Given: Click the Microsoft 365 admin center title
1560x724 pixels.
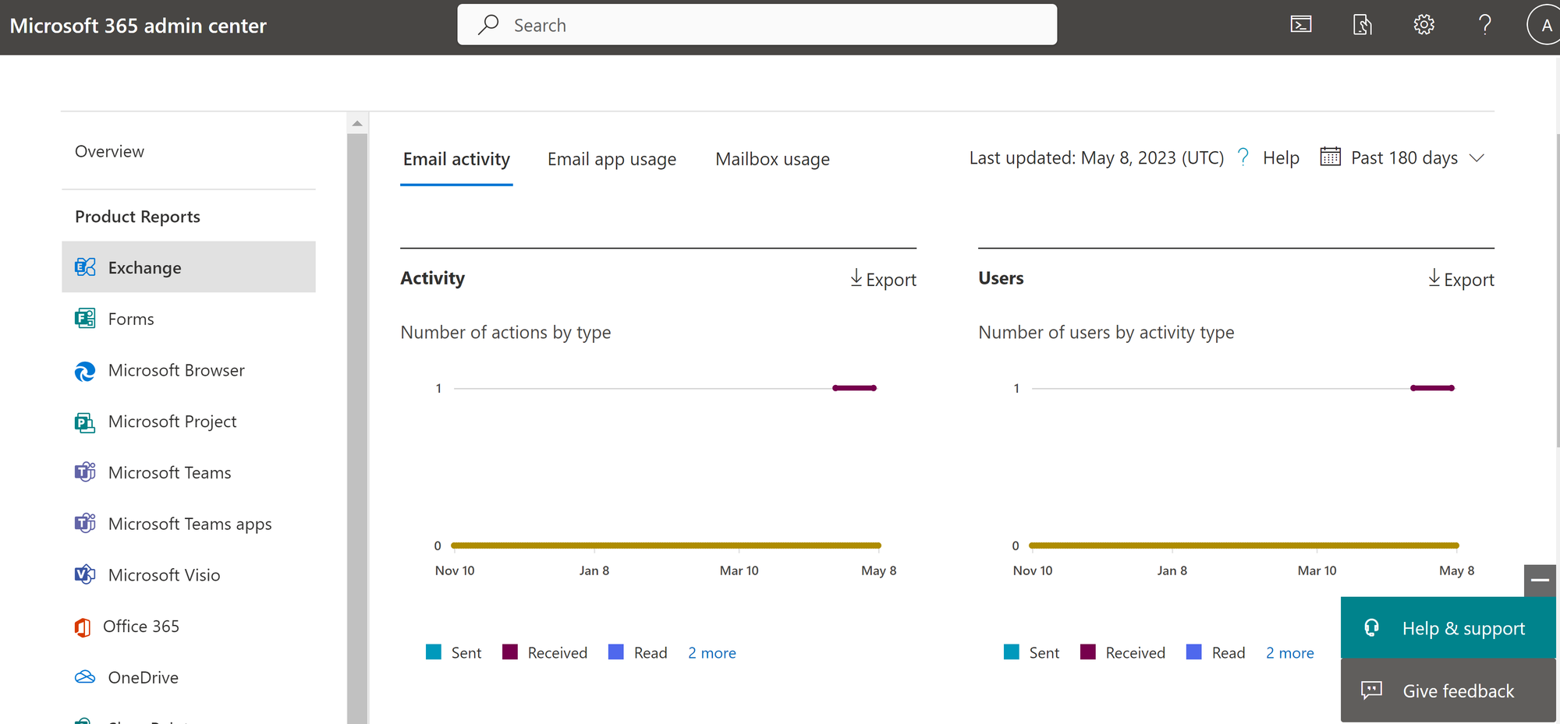Looking at the screenshot, I should [138, 26].
